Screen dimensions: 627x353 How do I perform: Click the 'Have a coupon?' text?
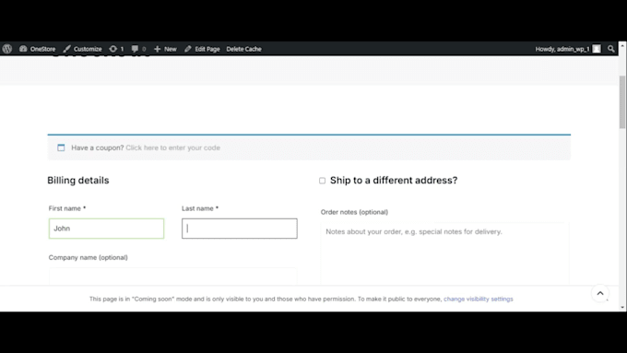click(98, 147)
